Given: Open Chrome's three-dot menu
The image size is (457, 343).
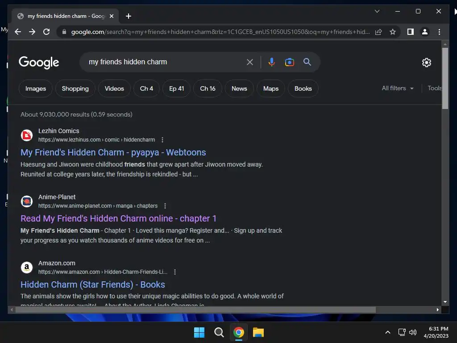Looking at the screenshot, I should tap(439, 32).
